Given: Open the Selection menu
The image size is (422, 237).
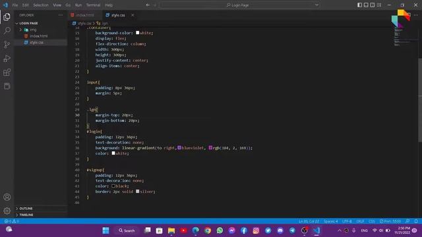Looking at the screenshot, I should (41, 5).
